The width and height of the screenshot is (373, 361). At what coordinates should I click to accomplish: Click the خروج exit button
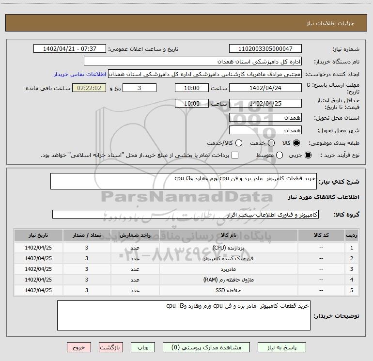(x=79, y=347)
